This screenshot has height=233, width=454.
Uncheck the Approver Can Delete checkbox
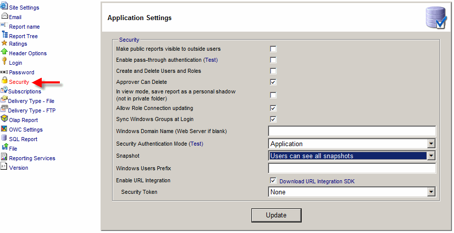(x=273, y=82)
